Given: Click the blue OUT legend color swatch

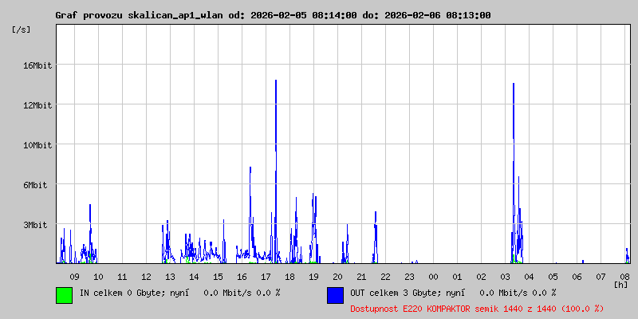Looking at the screenshot, I should tap(335, 295).
